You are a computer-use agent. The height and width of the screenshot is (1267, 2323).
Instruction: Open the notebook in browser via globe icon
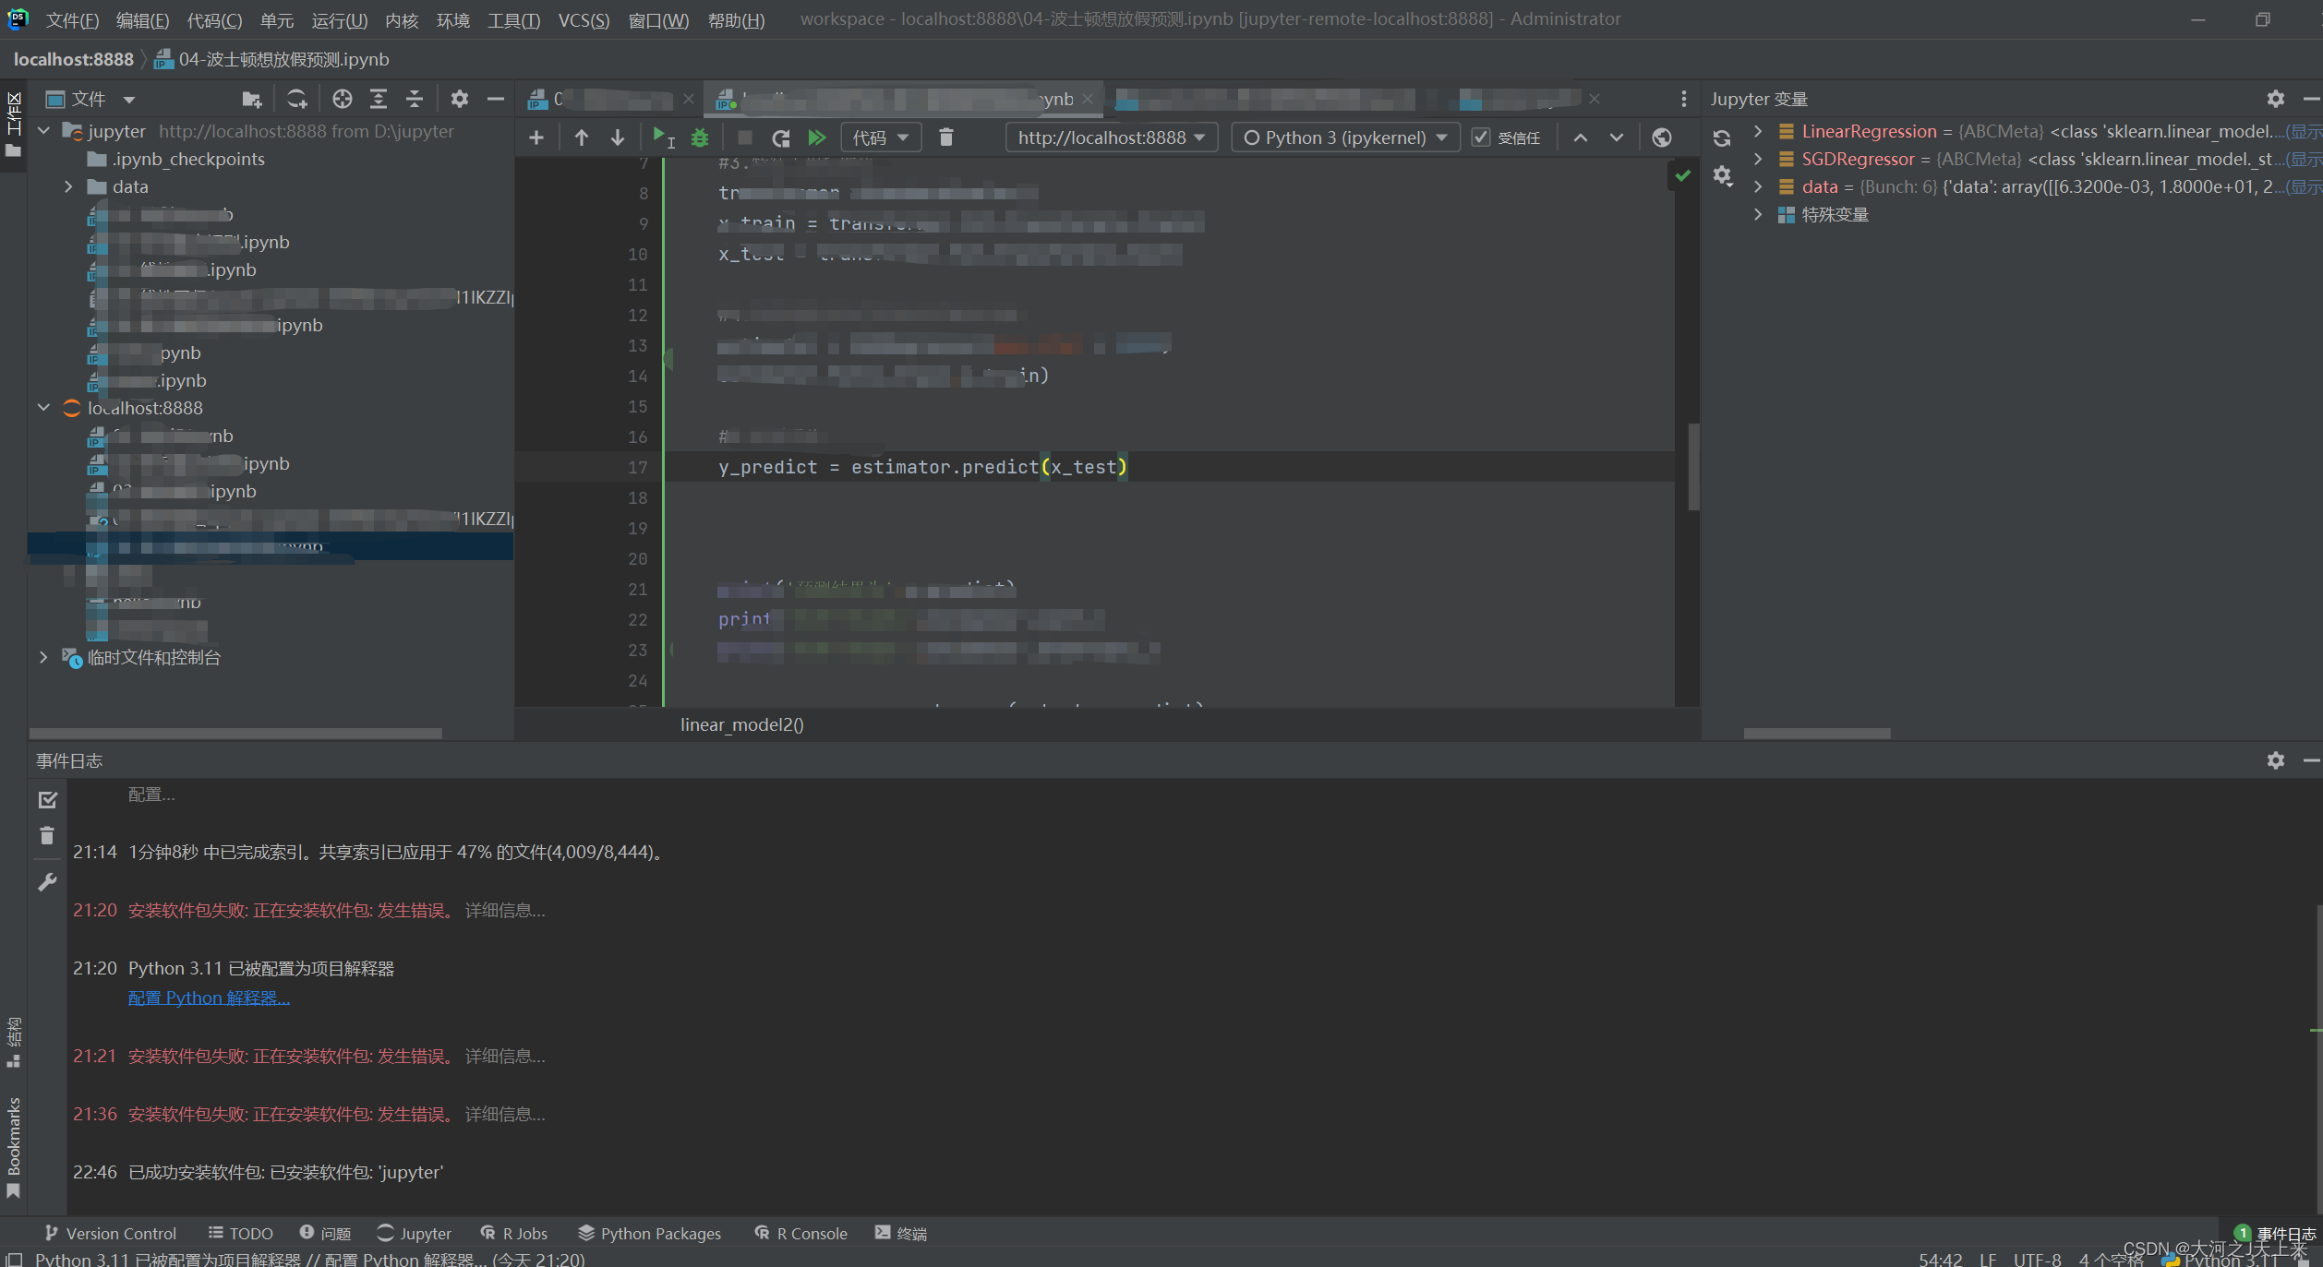point(1662,137)
